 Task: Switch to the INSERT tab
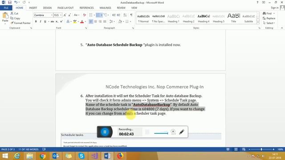(x=33, y=8)
